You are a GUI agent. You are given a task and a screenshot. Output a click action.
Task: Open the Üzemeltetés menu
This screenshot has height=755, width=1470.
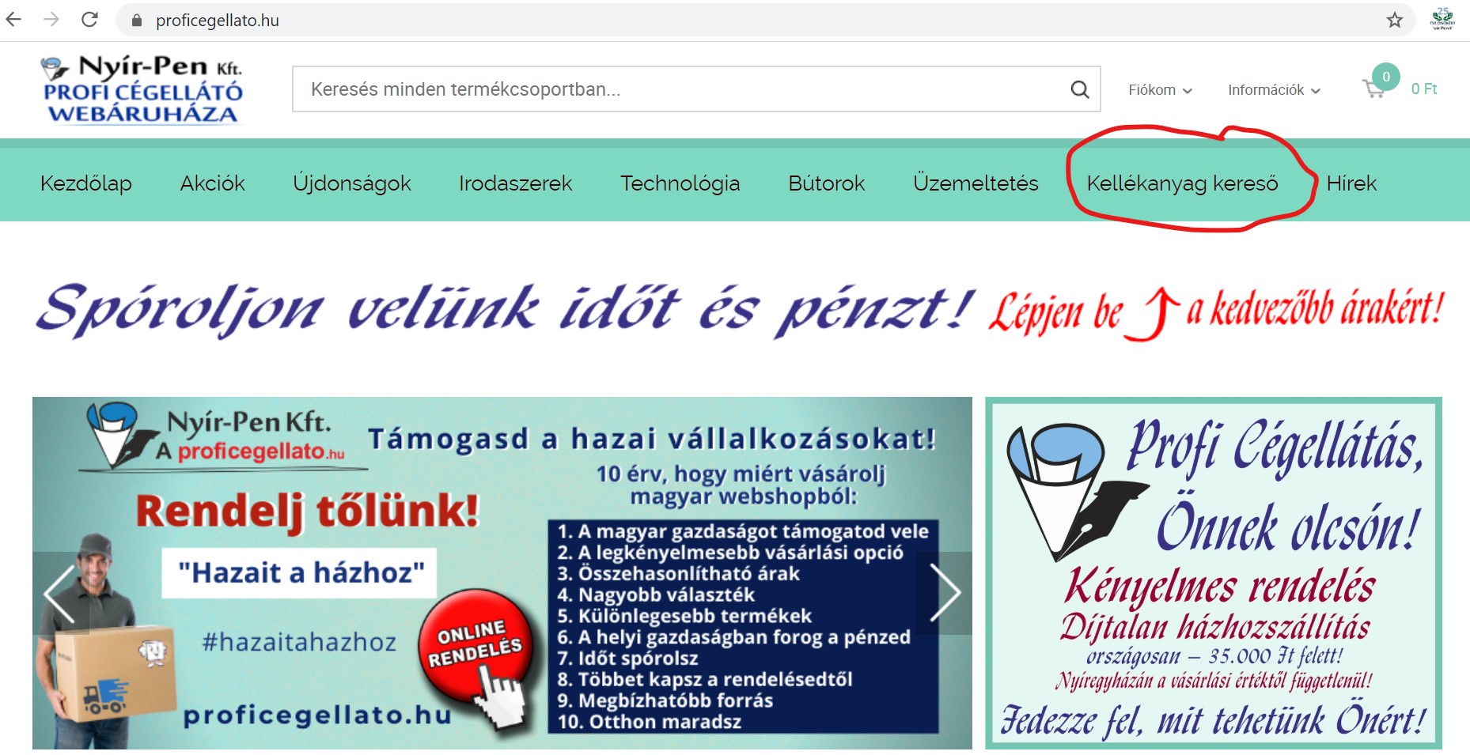tap(976, 183)
